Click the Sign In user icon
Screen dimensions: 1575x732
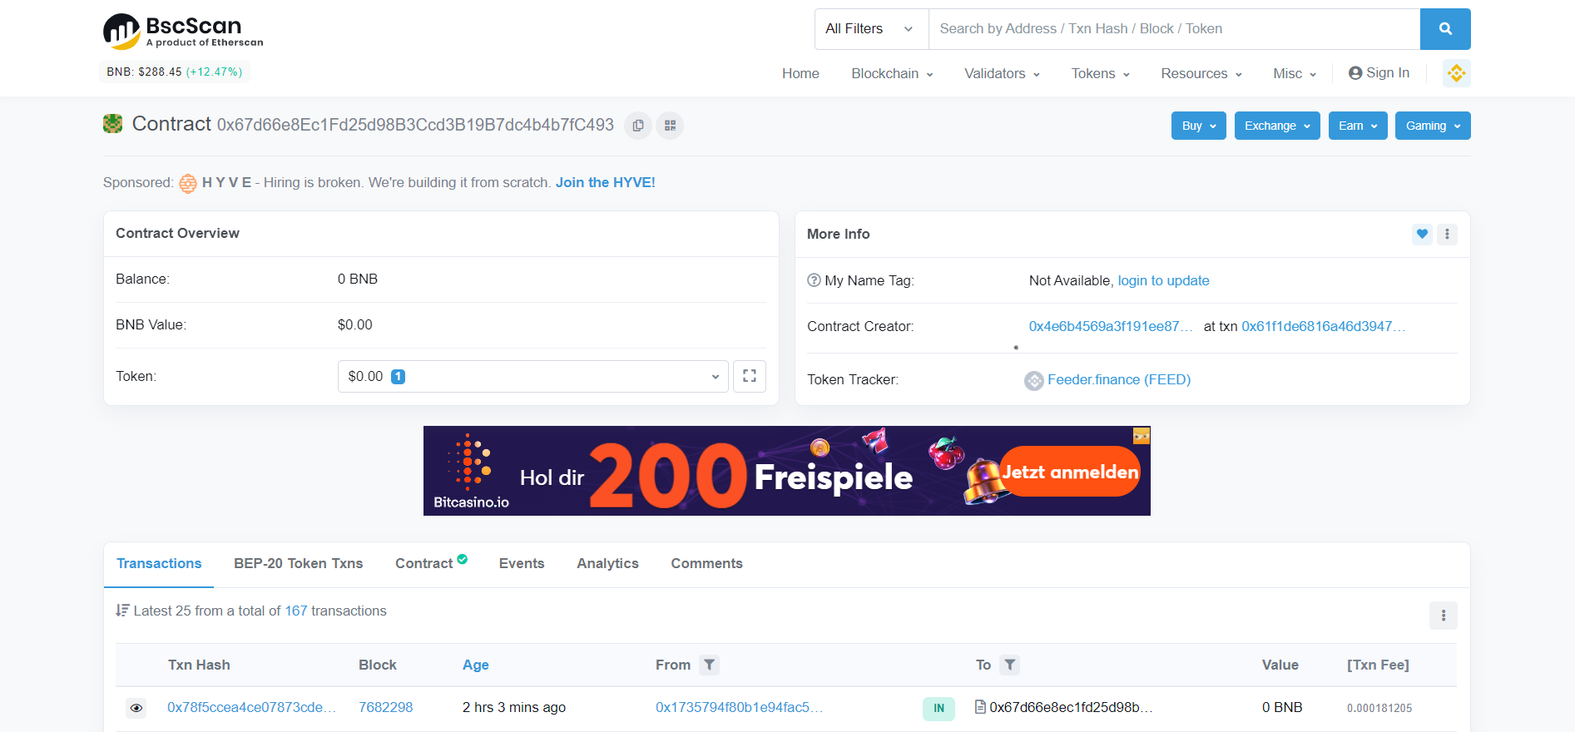[x=1355, y=73]
